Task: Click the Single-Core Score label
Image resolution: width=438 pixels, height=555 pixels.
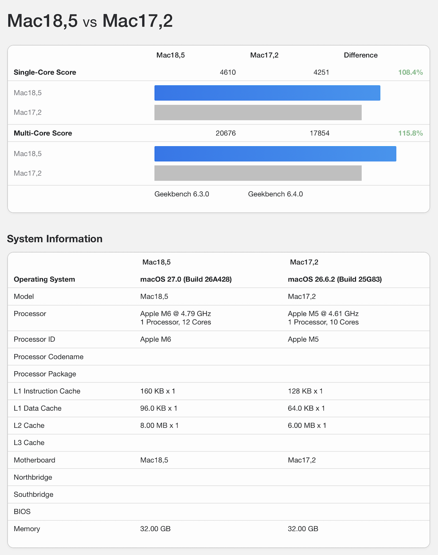Action: coord(45,72)
